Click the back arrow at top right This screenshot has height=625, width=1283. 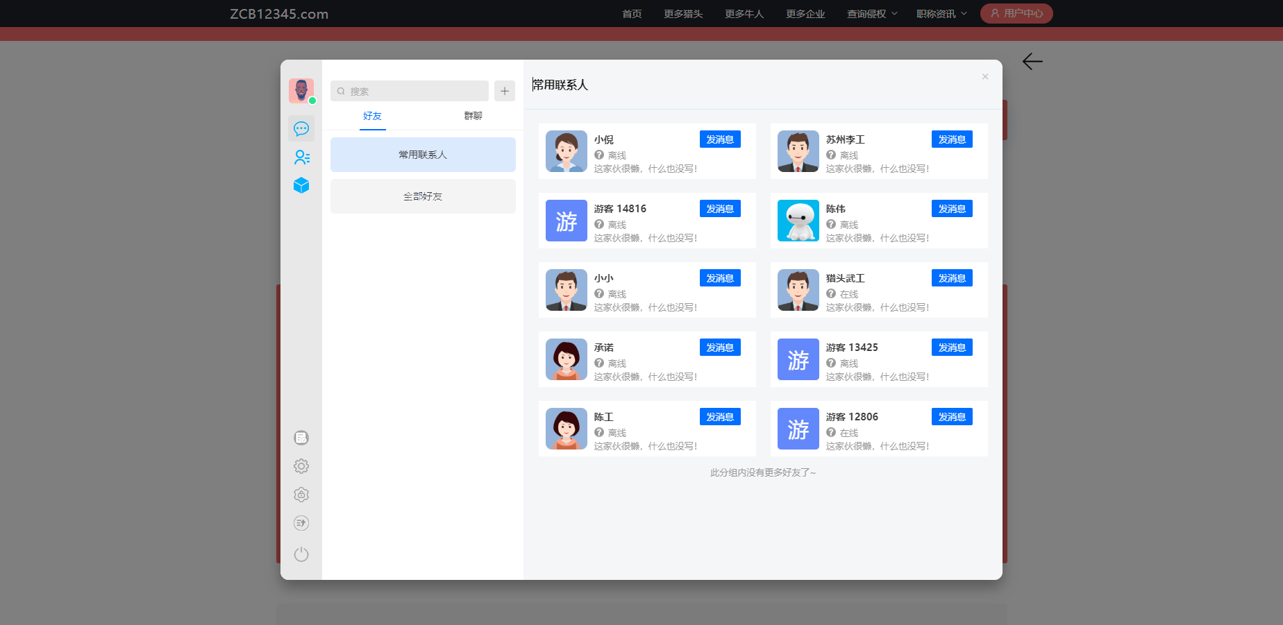click(x=1032, y=62)
